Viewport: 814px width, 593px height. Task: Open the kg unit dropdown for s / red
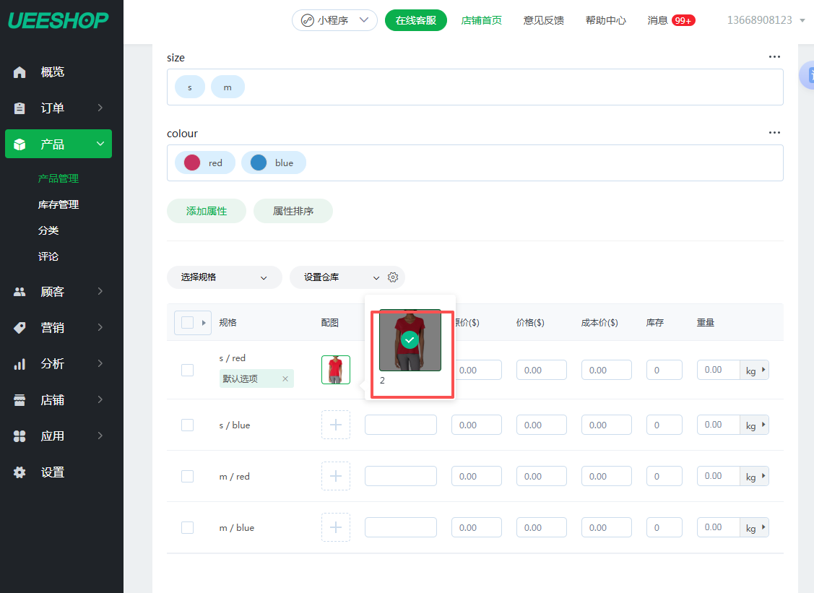pyautogui.click(x=755, y=370)
